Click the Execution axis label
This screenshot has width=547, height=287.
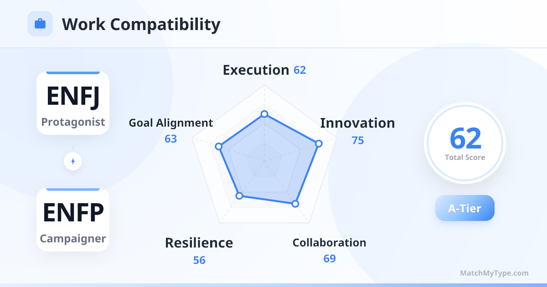tap(256, 70)
